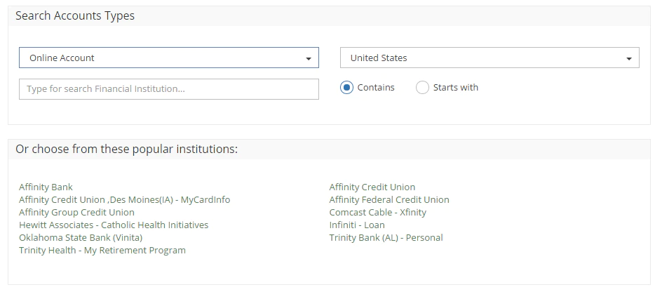Open Trinity Health - My Retirement Program
The width and height of the screenshot is (655, 292).
point(102,250)
